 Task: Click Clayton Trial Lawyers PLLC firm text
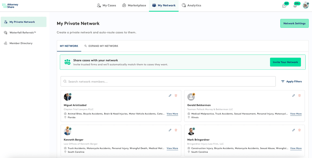coord(79,109)
